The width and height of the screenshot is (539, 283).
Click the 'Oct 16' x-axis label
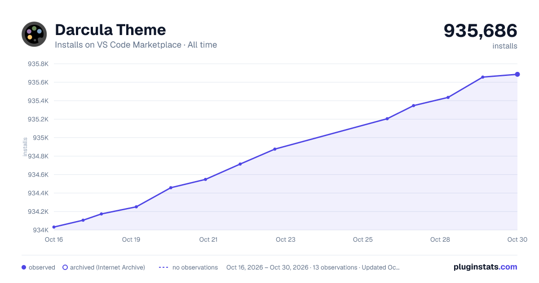54,239
